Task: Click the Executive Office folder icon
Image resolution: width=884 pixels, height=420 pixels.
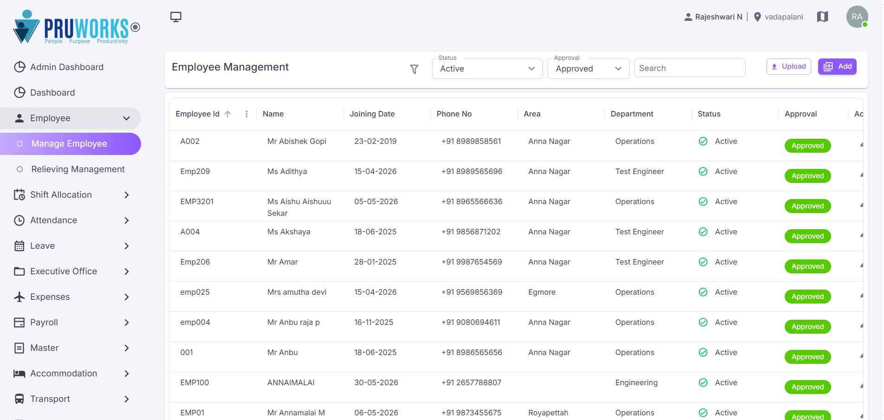Action: tap(19, 271)
